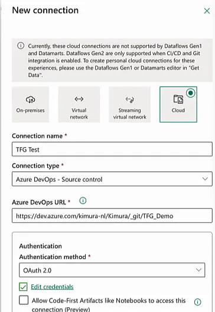This screenshot has height=312, width=215.
Task: Click the info icon beside Azure DevOps URL
Action: pos(83,200)
